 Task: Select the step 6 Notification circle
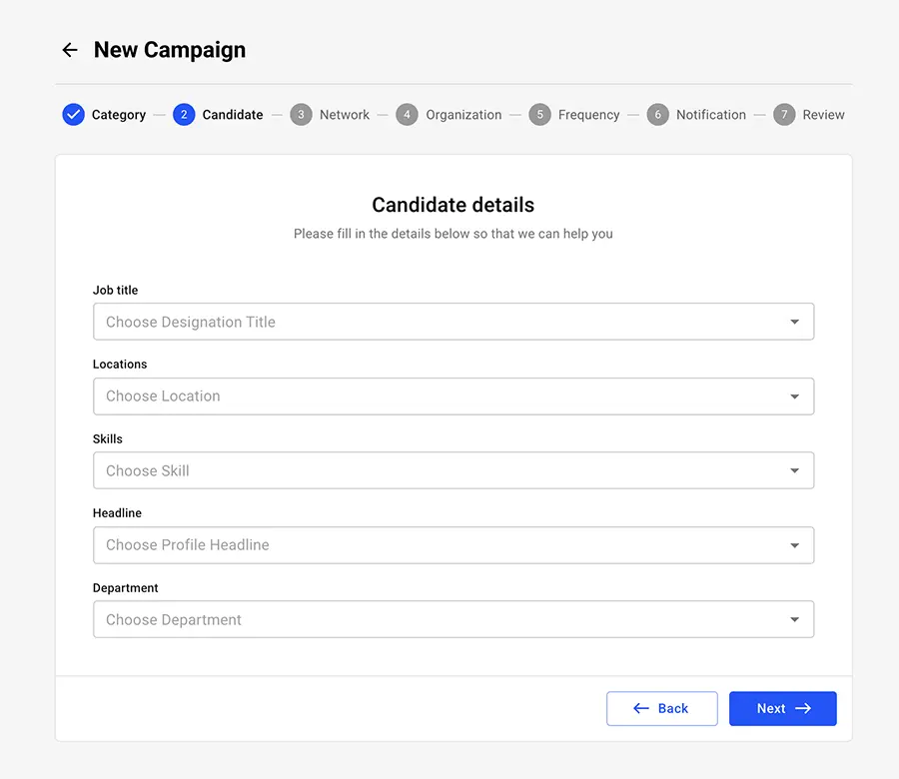[657, 115]
